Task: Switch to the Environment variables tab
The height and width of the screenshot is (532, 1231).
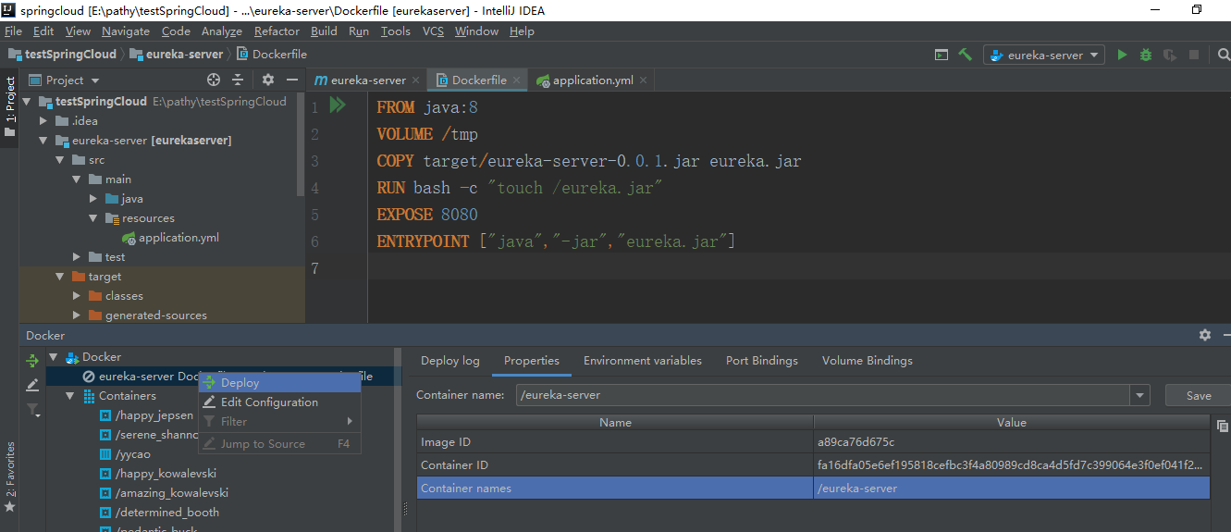Action: click(x=643, y=361)
